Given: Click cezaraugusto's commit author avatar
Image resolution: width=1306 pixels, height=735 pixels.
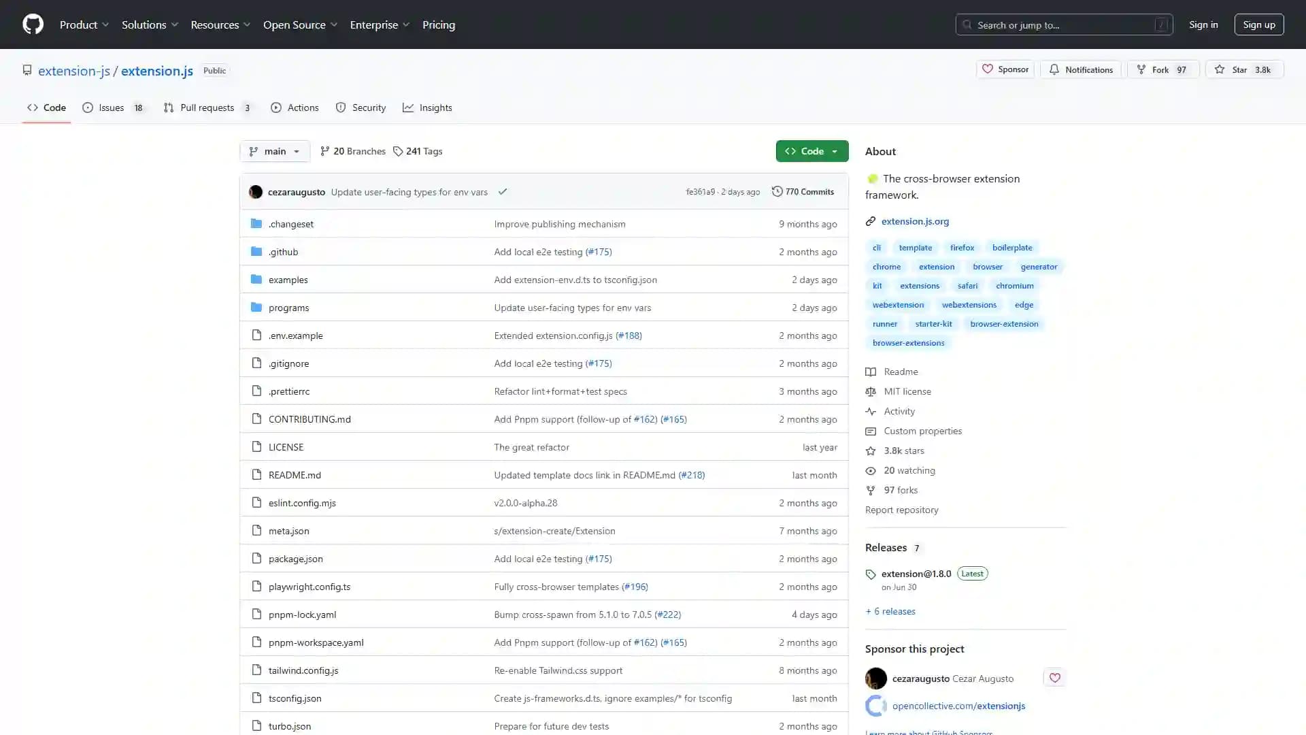Looking at the screenshot, I should [x=256, y=192].
